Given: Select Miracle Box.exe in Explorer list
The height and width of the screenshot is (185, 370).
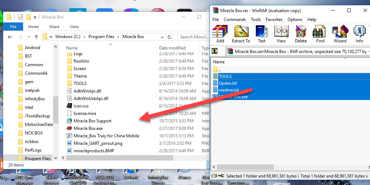Looking at the screenshot, I should point(84,128).
